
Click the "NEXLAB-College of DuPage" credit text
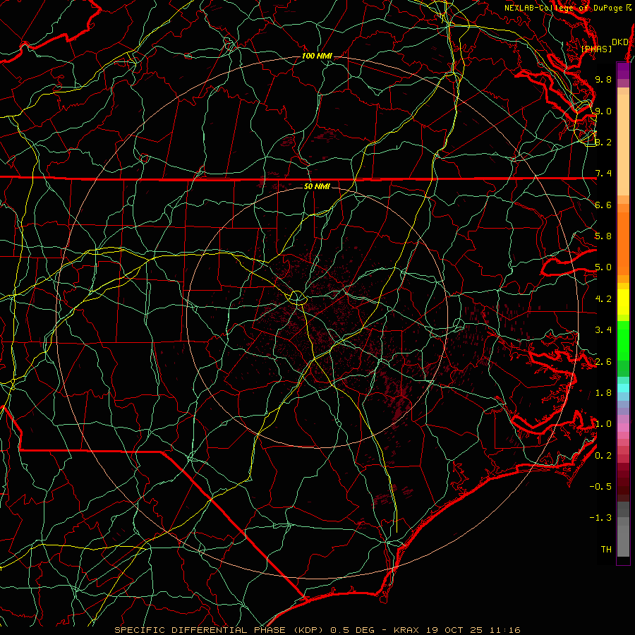(x=563, y=8)
